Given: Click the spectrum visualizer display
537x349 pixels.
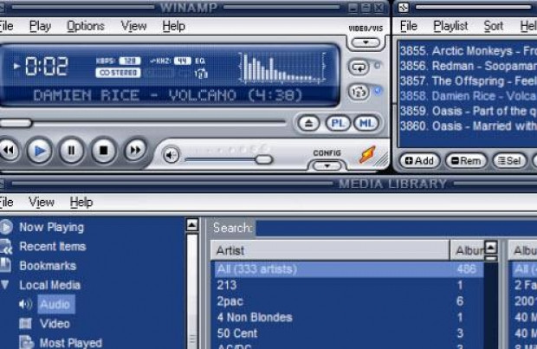Looking at the screenshot, I should (x=281, y=68).
